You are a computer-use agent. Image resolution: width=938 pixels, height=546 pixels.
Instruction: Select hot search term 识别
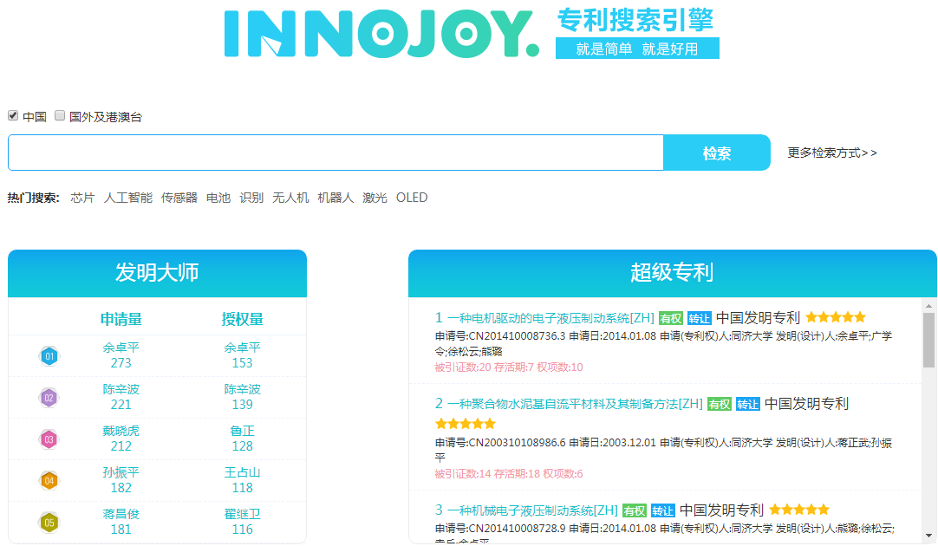pos(251,198)
